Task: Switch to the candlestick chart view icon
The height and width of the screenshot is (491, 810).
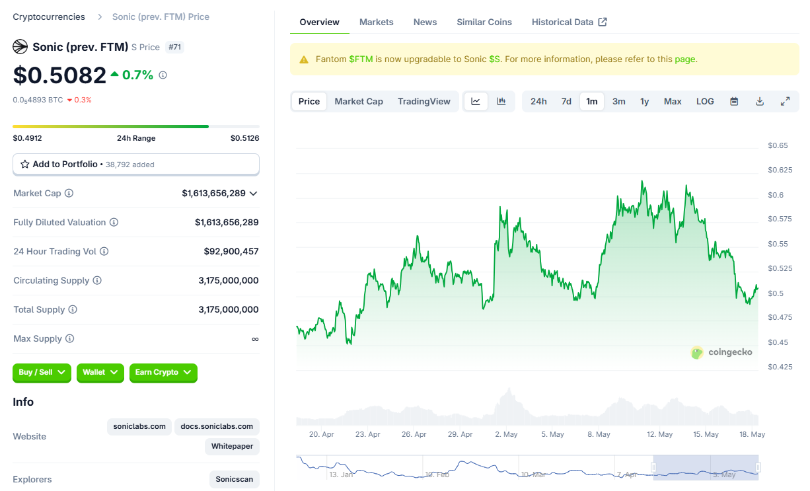Action: click(x=501, y=101)
